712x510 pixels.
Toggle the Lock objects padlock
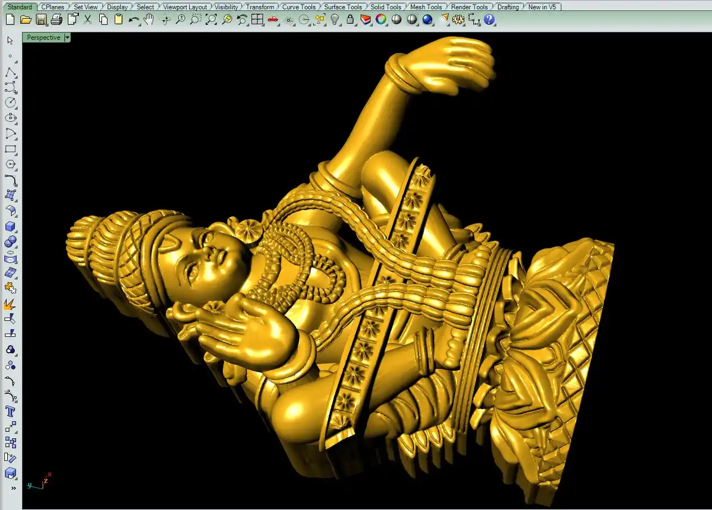pos(350,20)
